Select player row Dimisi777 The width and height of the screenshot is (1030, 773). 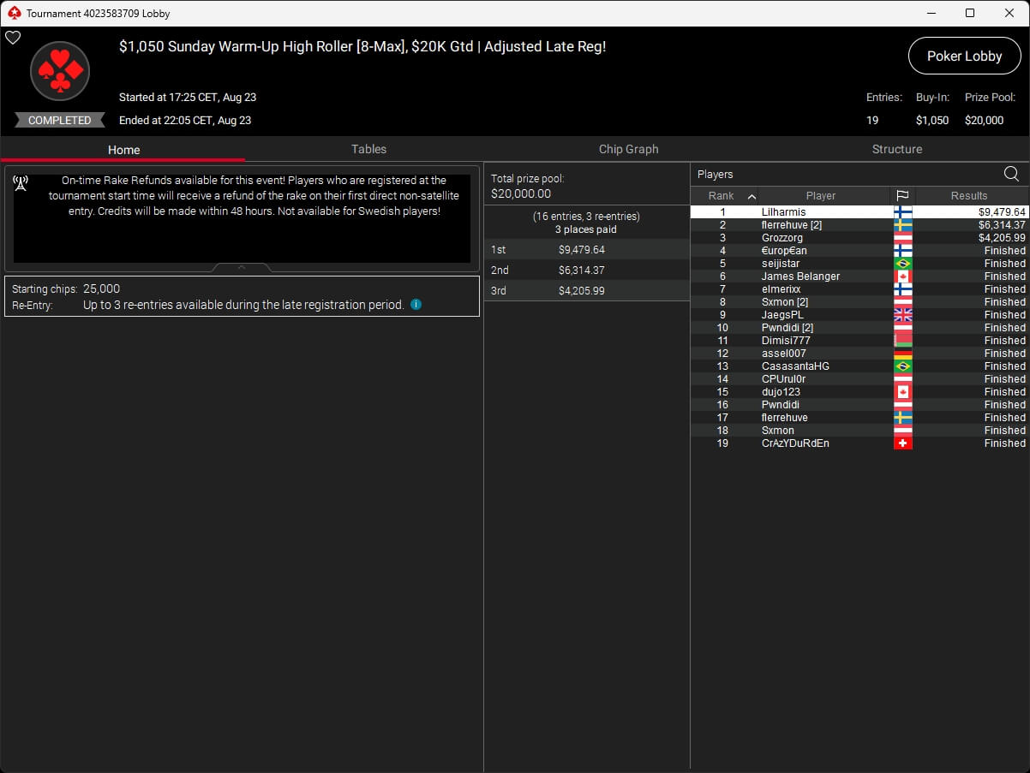(x=859, y=341)
